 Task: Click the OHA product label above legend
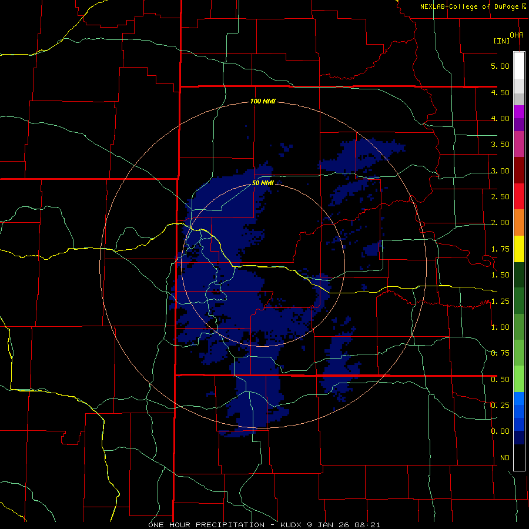[517, 35]
